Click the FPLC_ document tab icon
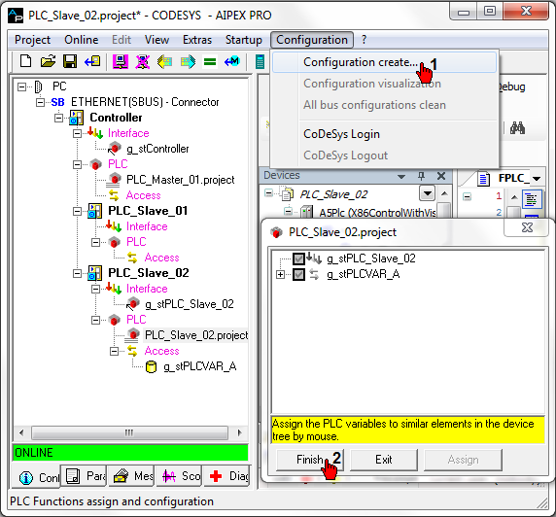The width and height of the screenshot is (556, 517). 483,179
